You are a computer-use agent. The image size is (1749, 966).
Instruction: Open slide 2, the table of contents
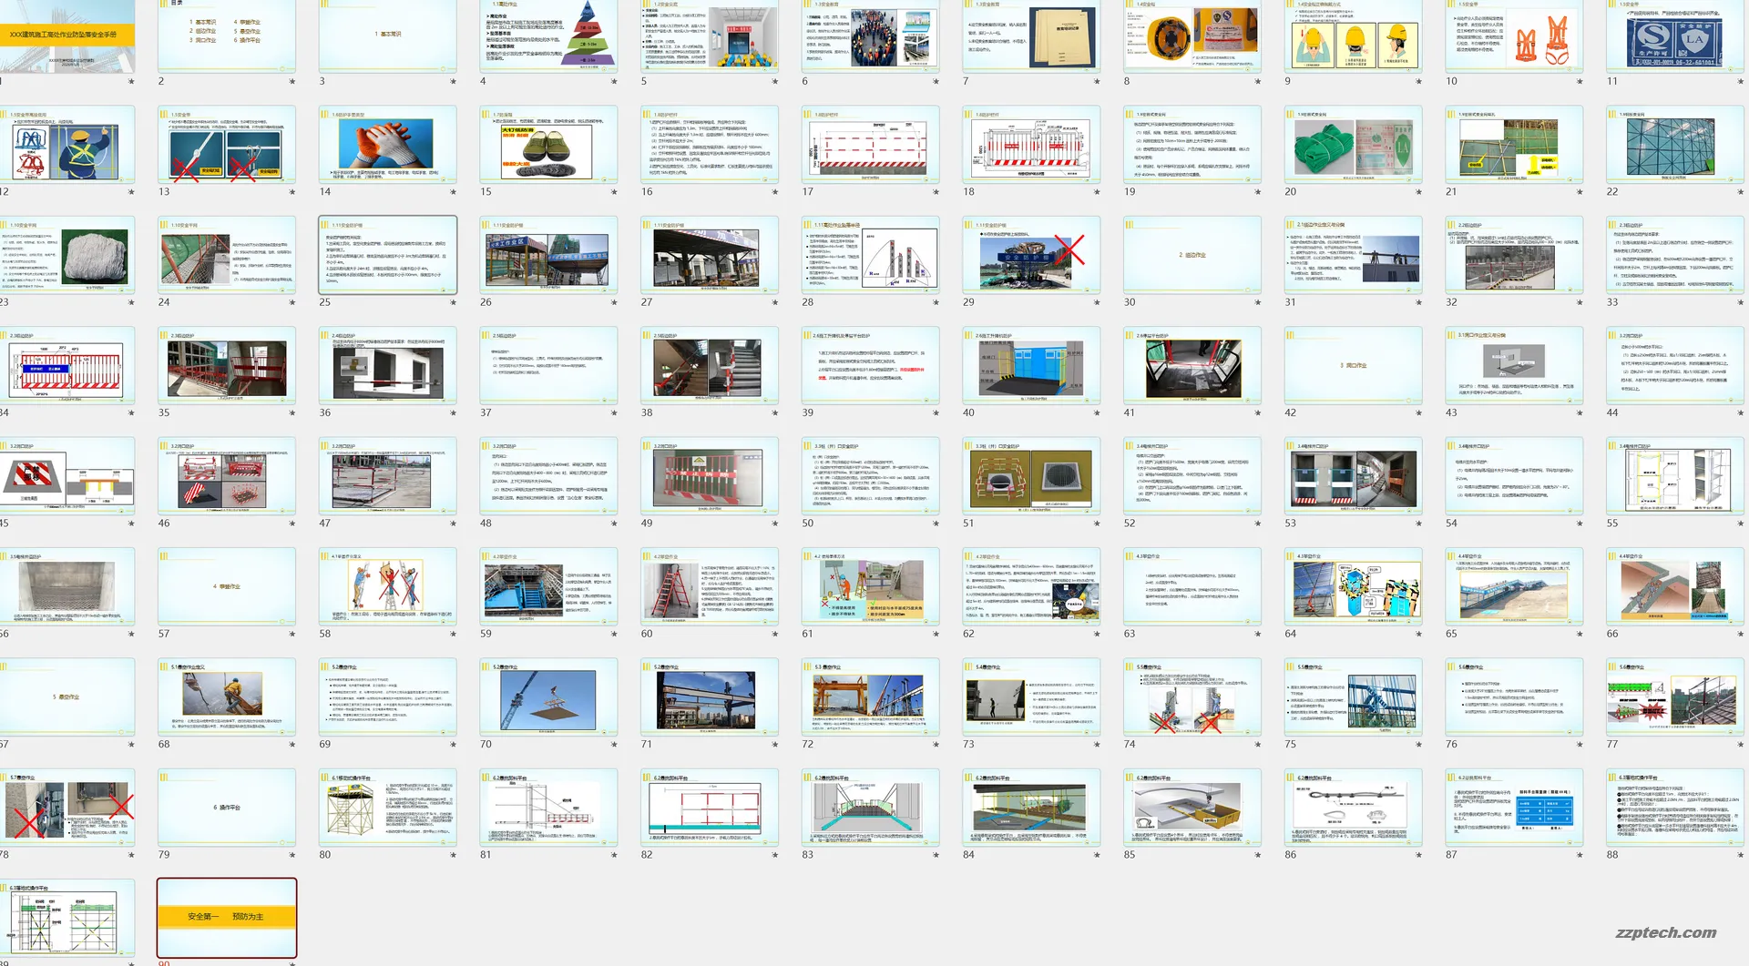tap(227, 35)
